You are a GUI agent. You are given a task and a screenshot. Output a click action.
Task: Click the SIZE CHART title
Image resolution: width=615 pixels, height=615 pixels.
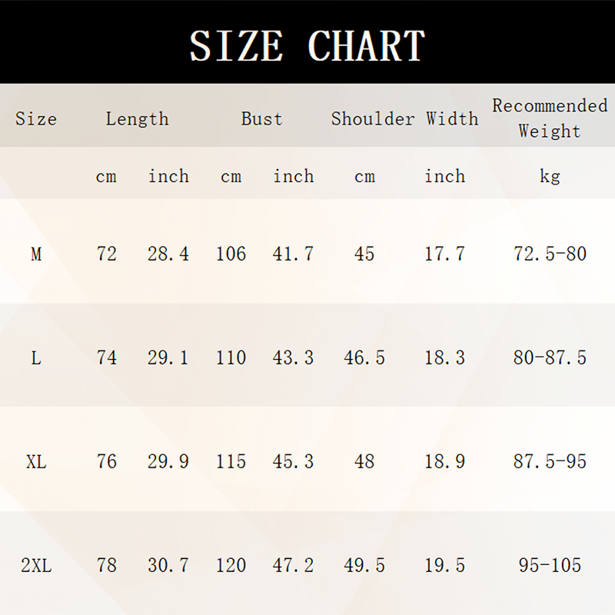pyautogui.click(x=307, y=46)
